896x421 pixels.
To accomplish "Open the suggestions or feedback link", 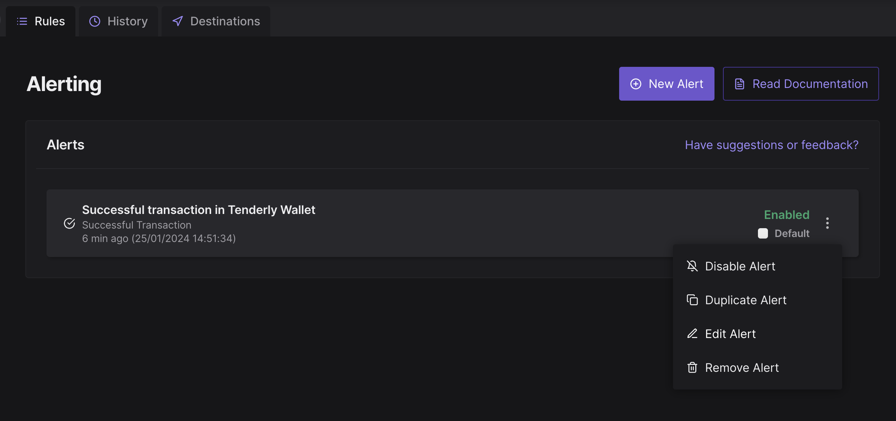I will click(771, 145).
